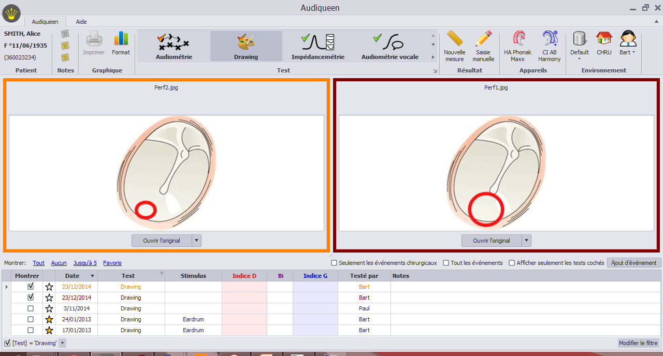Viewport: 663px width, 356px height.
Task: Select the Audiométrie test icon
Action: click(174, 46)
